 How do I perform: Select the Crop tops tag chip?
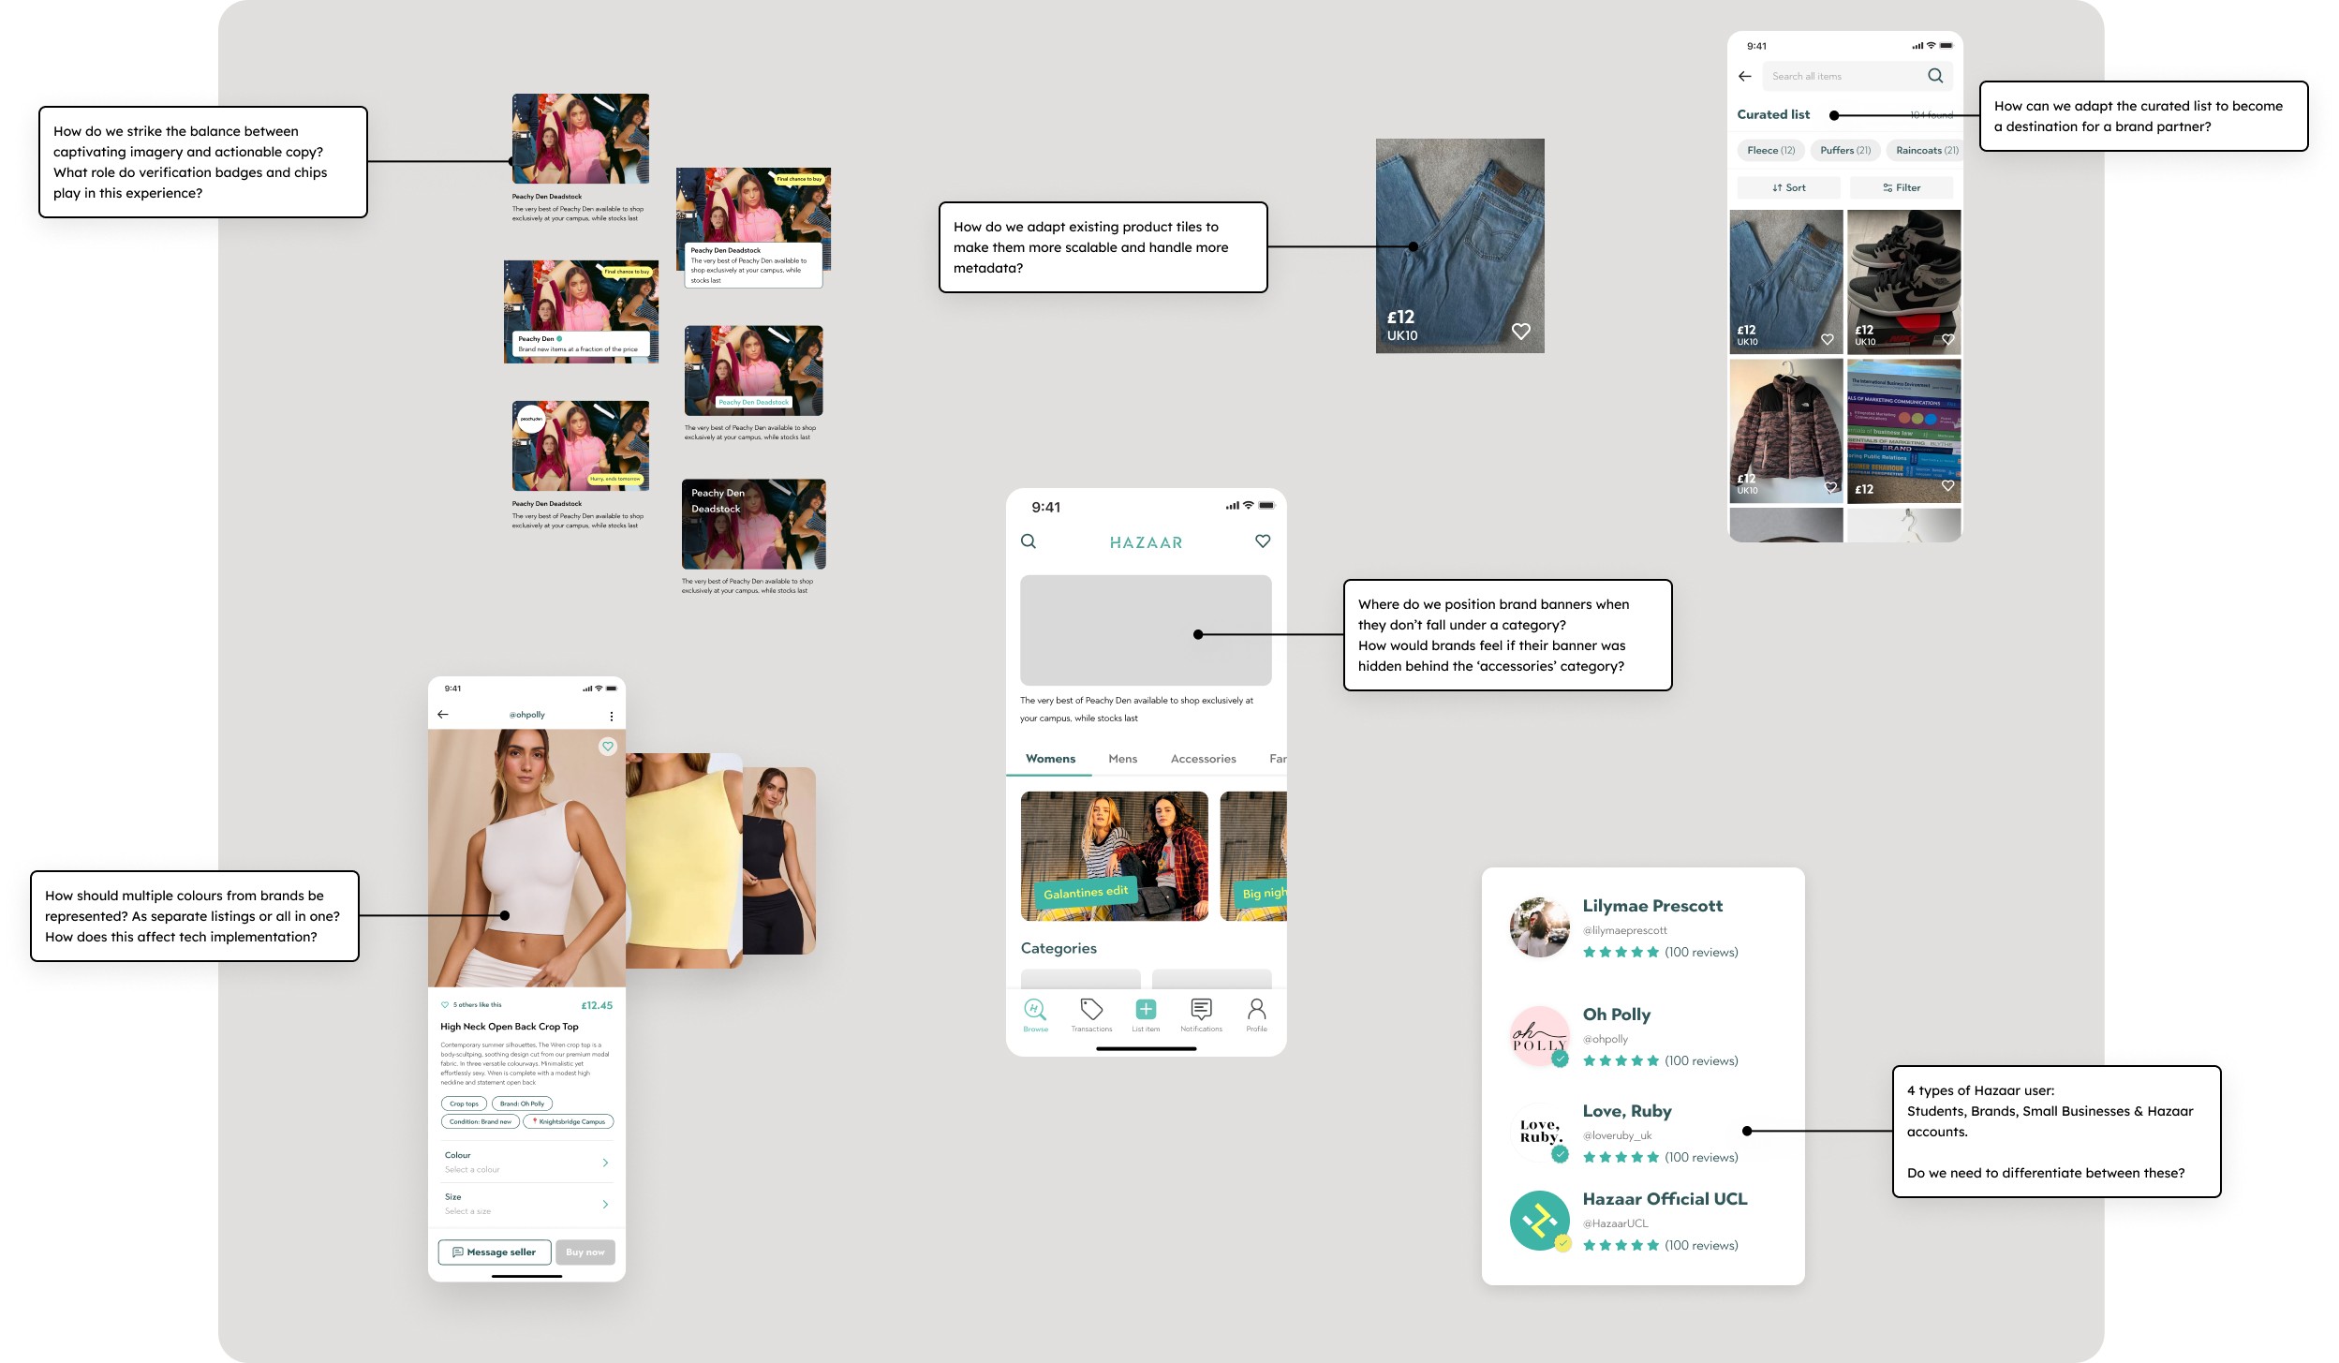pyautogui.click(x=464, y=1104)
